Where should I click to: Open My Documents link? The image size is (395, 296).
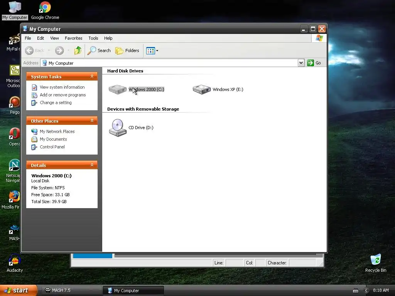tap(53, 139)
